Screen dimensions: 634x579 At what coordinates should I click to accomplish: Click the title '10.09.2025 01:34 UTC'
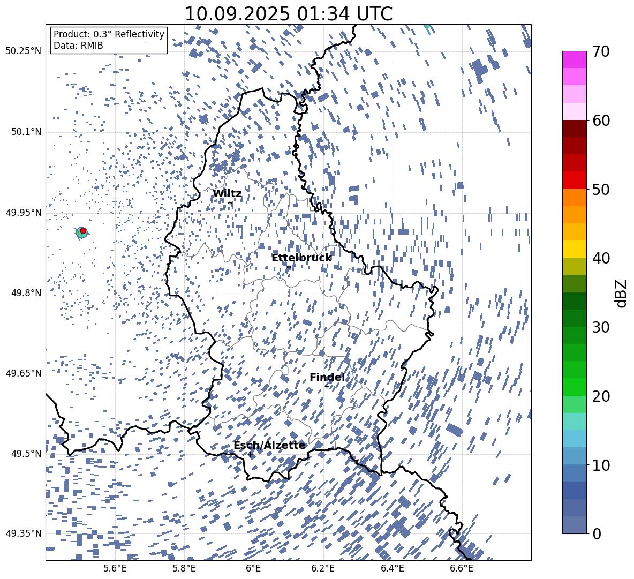click(289, 14)
